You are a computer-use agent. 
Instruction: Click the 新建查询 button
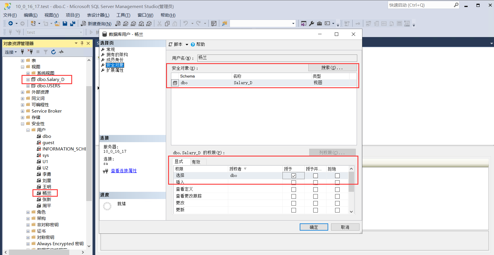(x=96, y=24)
